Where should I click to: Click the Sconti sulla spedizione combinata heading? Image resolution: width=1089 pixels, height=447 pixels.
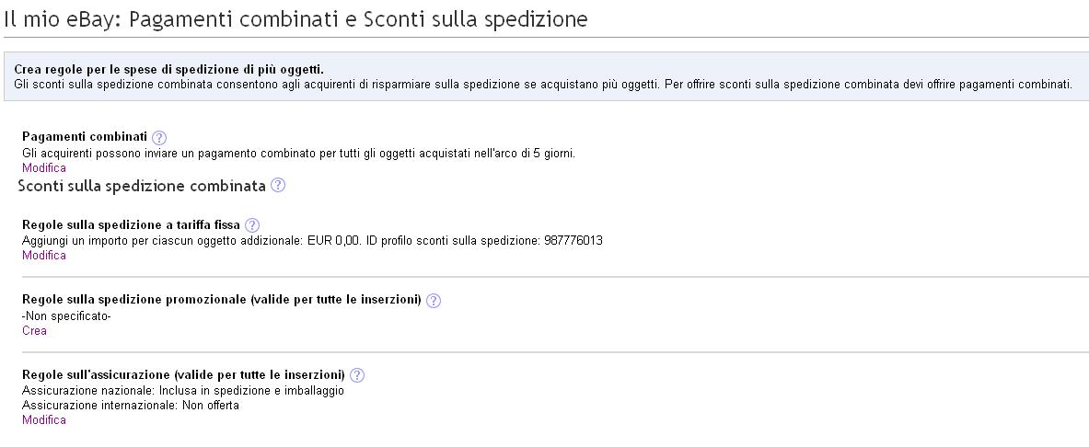[142, 186]
